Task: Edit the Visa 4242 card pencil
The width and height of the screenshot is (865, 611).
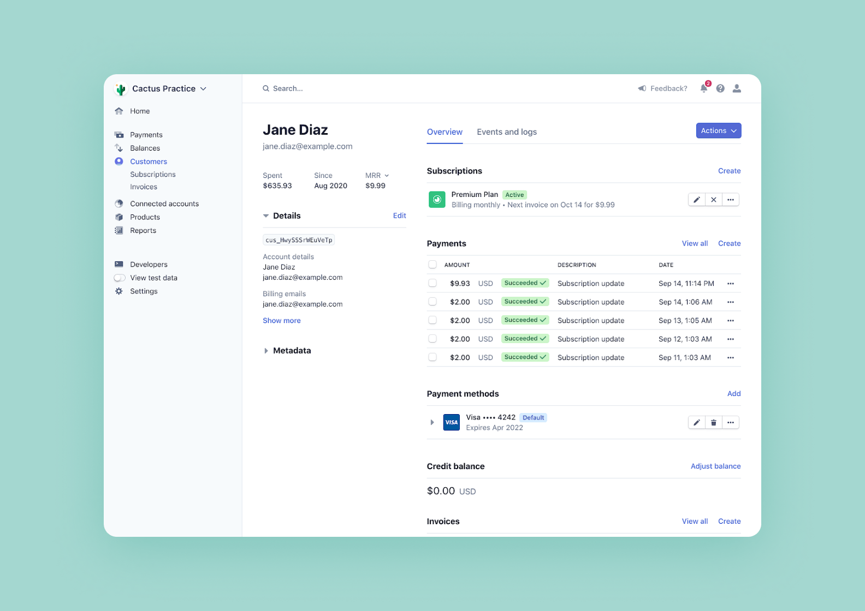Action: pyautogui.click(x=697, y=422)
